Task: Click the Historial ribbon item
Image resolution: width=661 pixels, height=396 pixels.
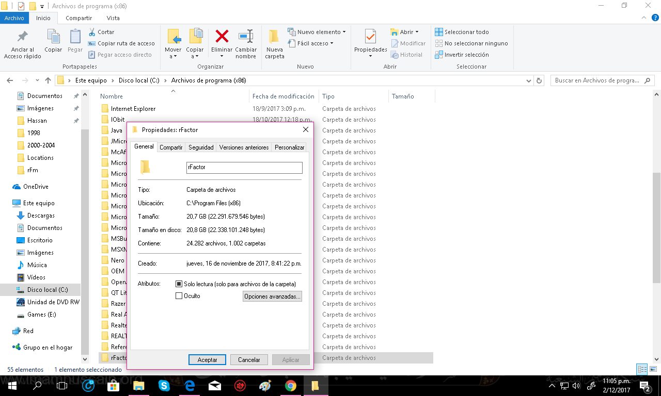Action: (407, 55)
